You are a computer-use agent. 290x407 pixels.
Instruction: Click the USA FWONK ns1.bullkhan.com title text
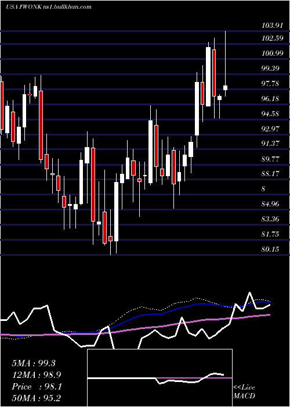tap(49, 7)
